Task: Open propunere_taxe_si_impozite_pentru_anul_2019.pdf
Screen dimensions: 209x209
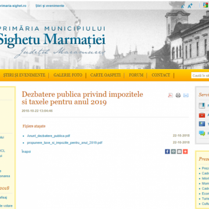Action: coord(64,143)
